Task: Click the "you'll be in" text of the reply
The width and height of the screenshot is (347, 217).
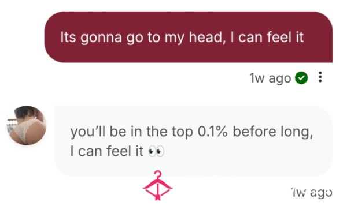Action: [x=106, y=132]
